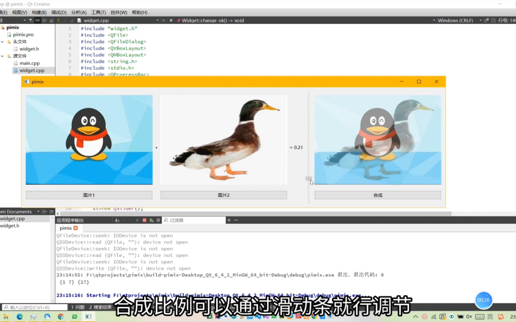Click the filter tree icon in Projects pane

click(30, 20)
